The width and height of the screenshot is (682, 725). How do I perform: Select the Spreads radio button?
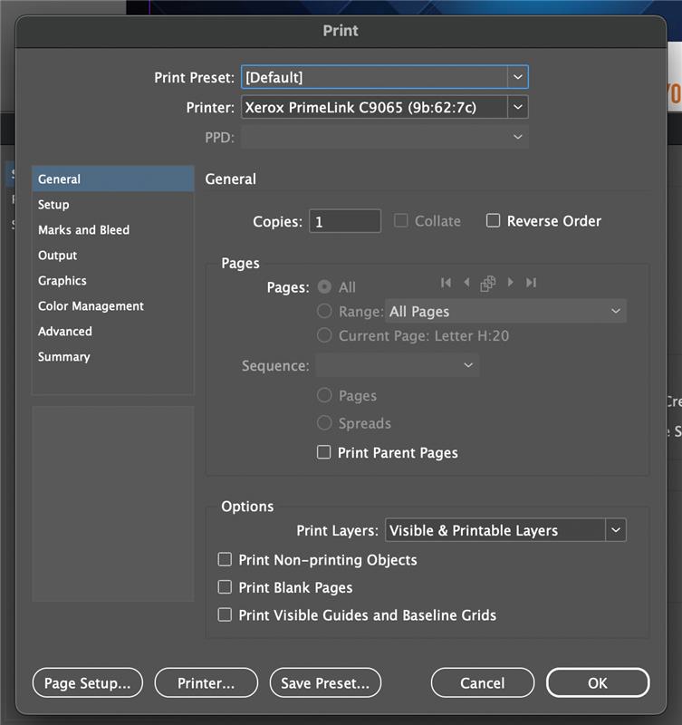(324, 423)
